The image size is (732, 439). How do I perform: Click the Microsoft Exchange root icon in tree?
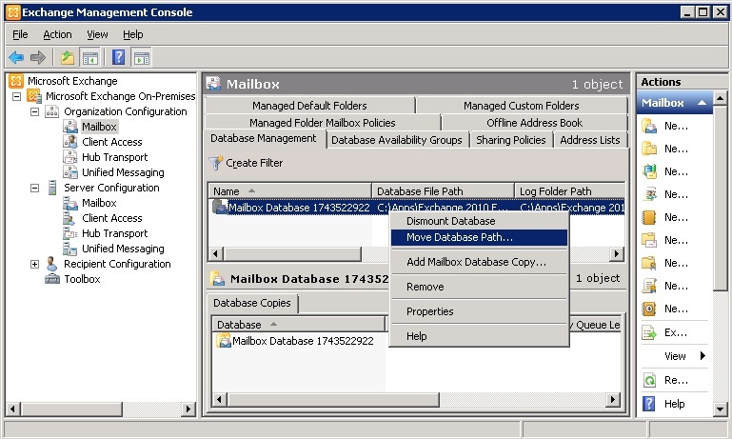16,81
